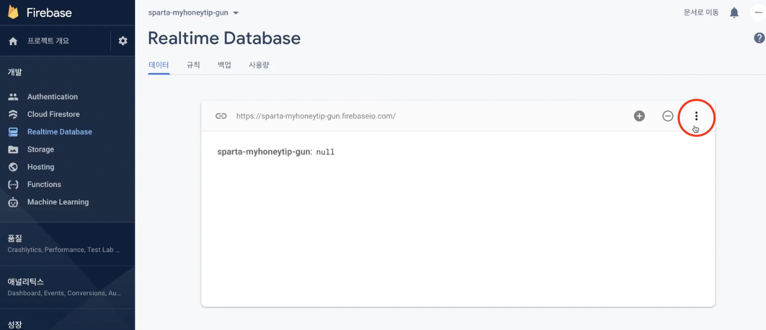The image size is (766, 330).
Task: Open the help question mark icon
Action: coord(759,38)
